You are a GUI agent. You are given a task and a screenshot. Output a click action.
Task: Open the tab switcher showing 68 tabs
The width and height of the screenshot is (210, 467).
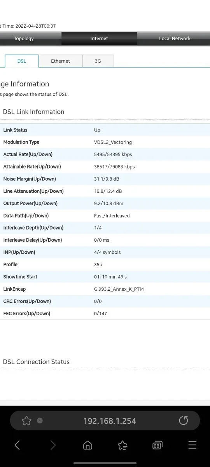coord(157,445)
